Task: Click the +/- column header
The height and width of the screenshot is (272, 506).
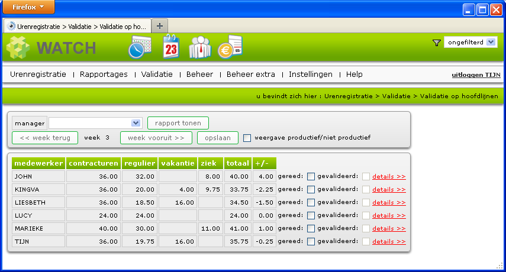Action: [x=265, y=163]
